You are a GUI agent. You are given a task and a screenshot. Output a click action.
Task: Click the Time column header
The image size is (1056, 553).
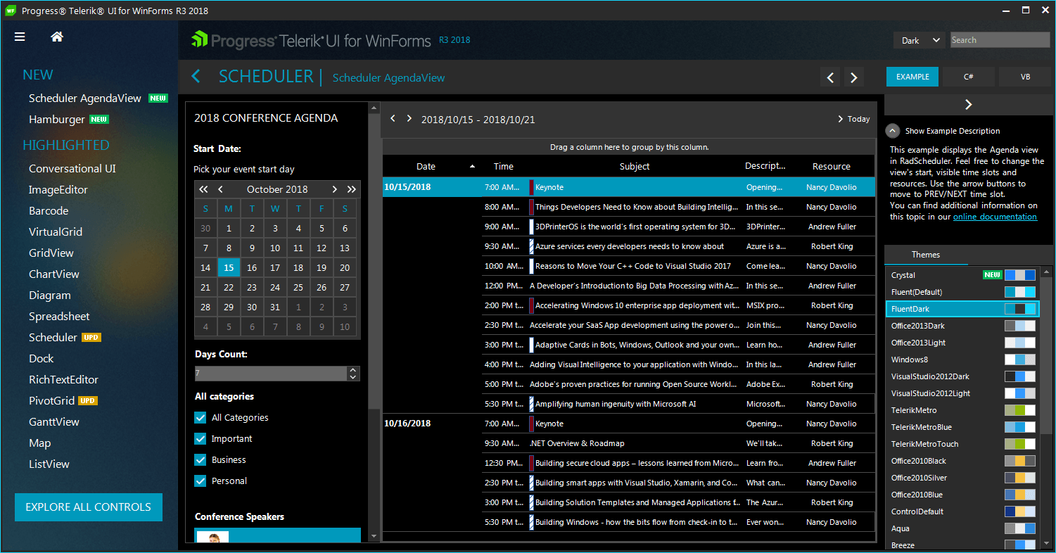504,167
